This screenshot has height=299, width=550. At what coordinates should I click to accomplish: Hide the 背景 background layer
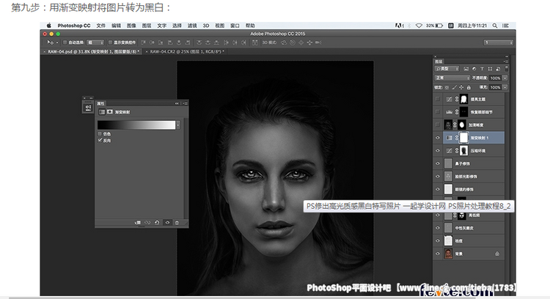439,254
